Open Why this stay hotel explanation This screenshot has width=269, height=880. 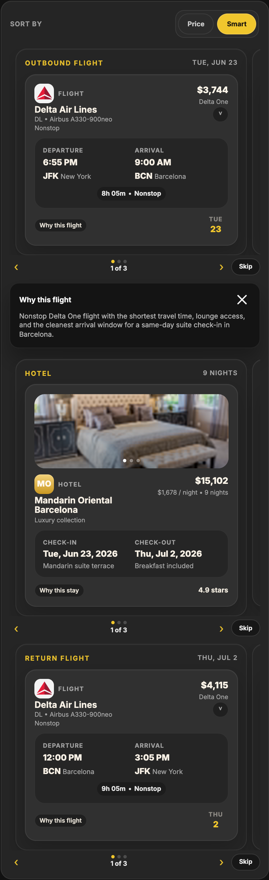(59, 590)
